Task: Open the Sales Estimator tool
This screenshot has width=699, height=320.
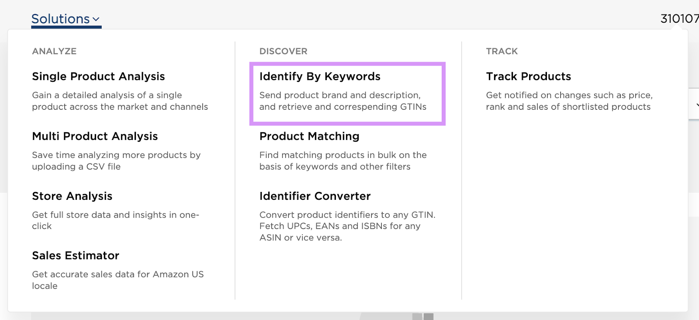Action: point(75,255)
